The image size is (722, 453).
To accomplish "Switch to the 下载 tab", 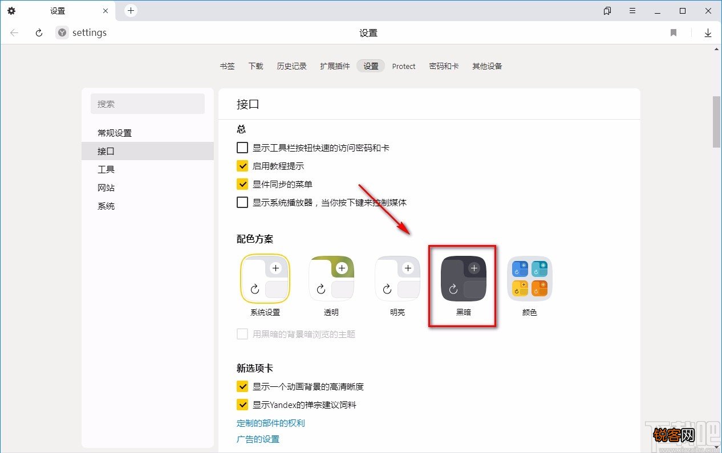I will pyautogui.click(x=255, y=66).
